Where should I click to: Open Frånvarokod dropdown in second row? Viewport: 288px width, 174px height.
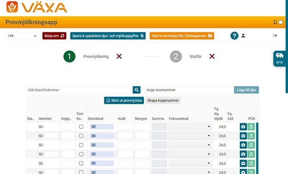tap(190, 136)
